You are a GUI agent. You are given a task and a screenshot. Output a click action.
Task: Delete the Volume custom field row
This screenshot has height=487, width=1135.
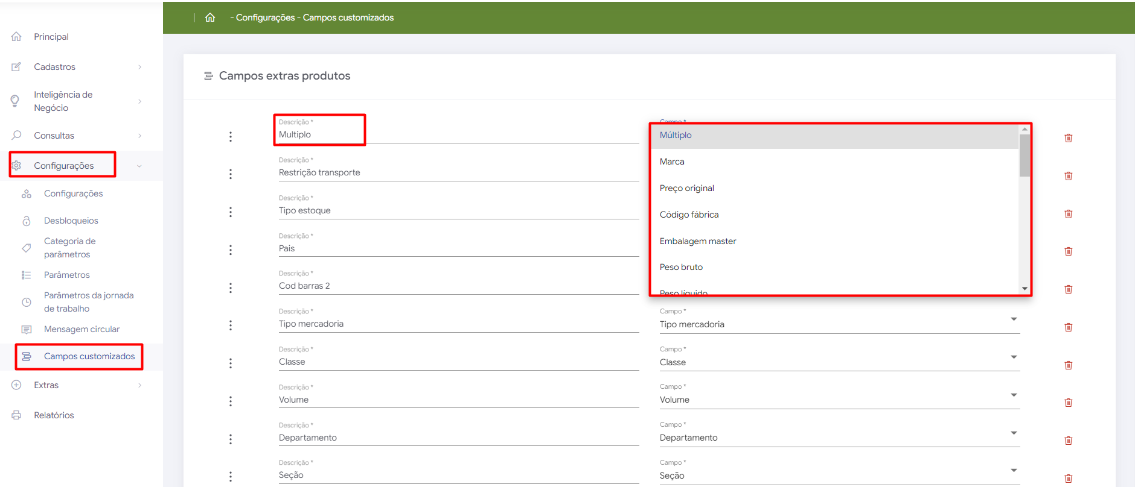click(x=1068, y=403)
